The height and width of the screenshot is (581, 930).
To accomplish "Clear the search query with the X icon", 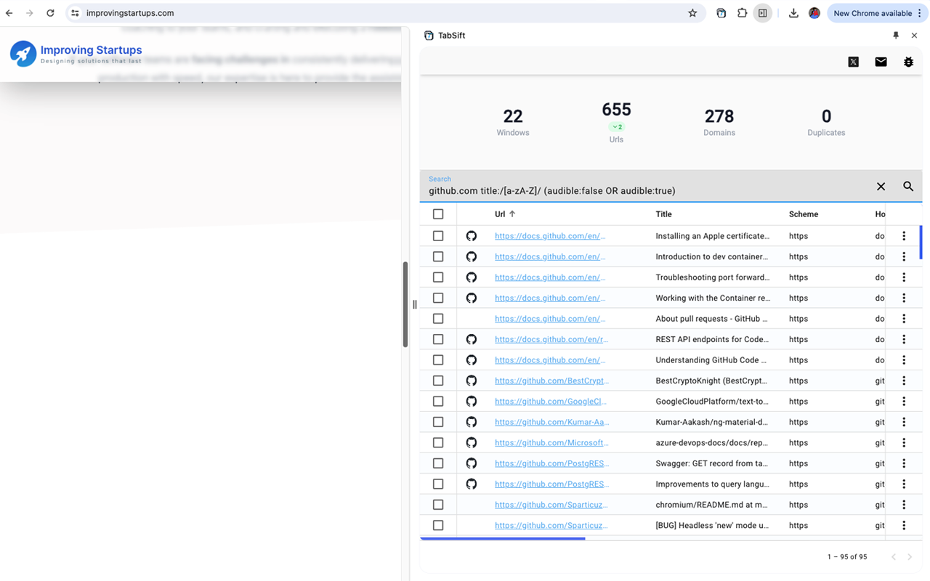I will pyautogui.click(x=881, y=187).
